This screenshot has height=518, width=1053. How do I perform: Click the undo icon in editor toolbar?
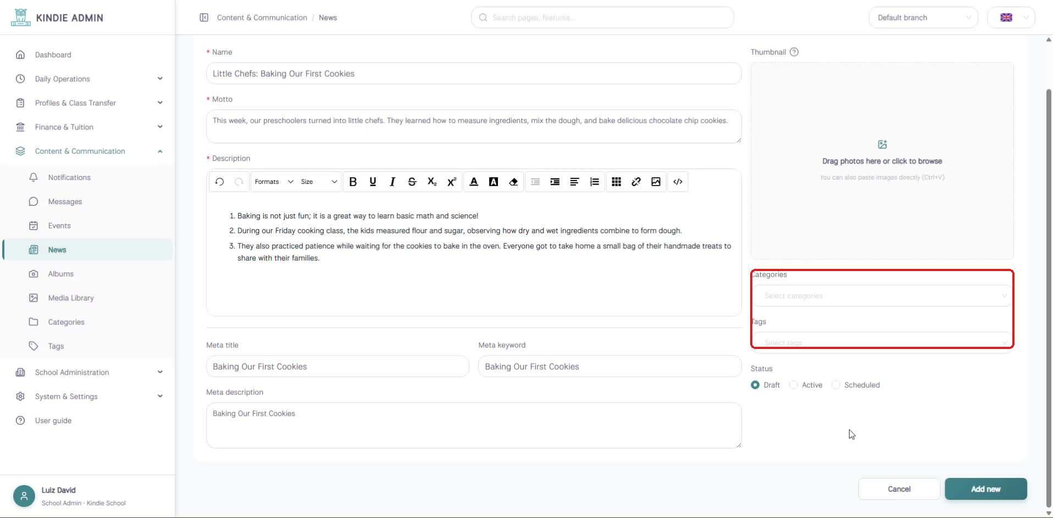pyautogui.click(x=219, y=182)
